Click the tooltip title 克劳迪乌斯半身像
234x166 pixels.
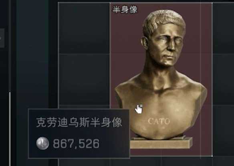click(x=79, y=122)
